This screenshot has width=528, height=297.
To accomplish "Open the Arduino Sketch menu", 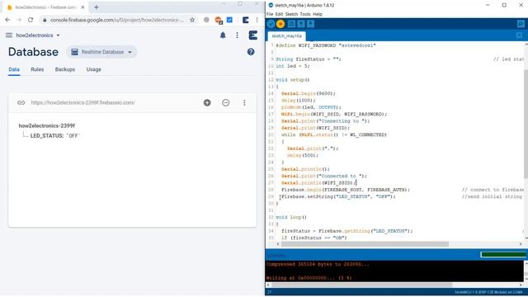I will (291, 14).
